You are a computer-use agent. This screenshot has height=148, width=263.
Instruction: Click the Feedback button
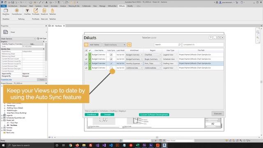(x=92, y=114)
